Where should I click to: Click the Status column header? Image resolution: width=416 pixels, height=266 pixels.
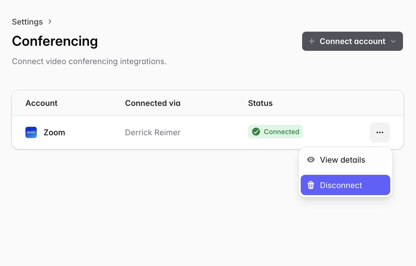click(x=260, y=103)
